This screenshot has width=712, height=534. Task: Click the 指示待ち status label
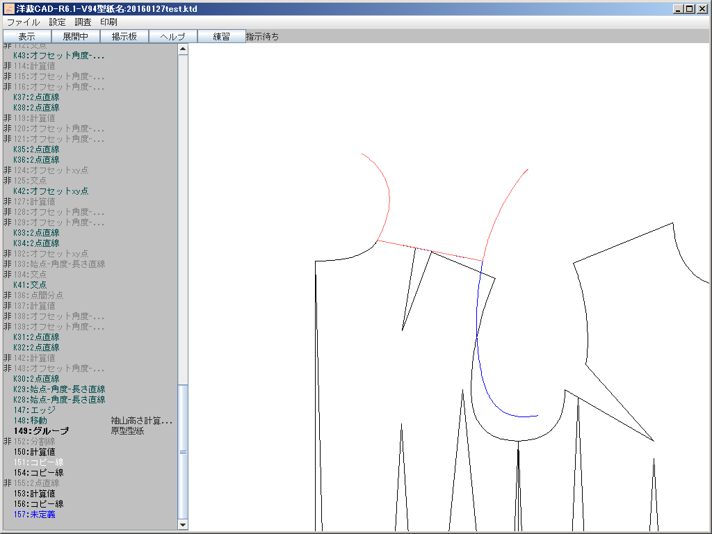(x=262, y=37)
